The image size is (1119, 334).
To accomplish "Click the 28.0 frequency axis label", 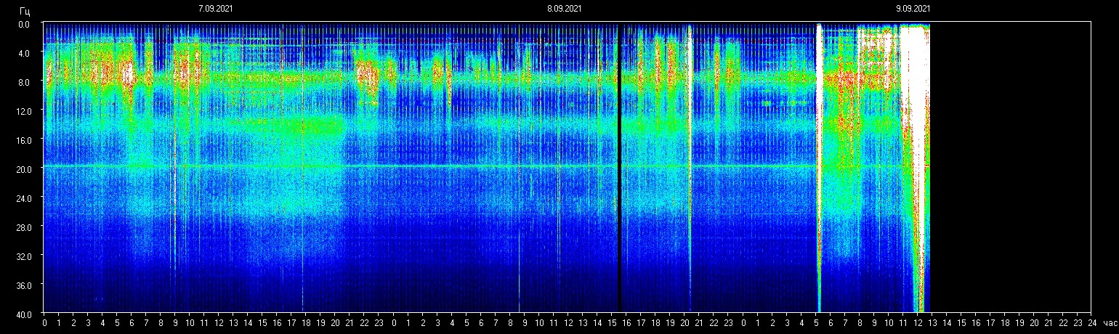I will coord(24,227).
